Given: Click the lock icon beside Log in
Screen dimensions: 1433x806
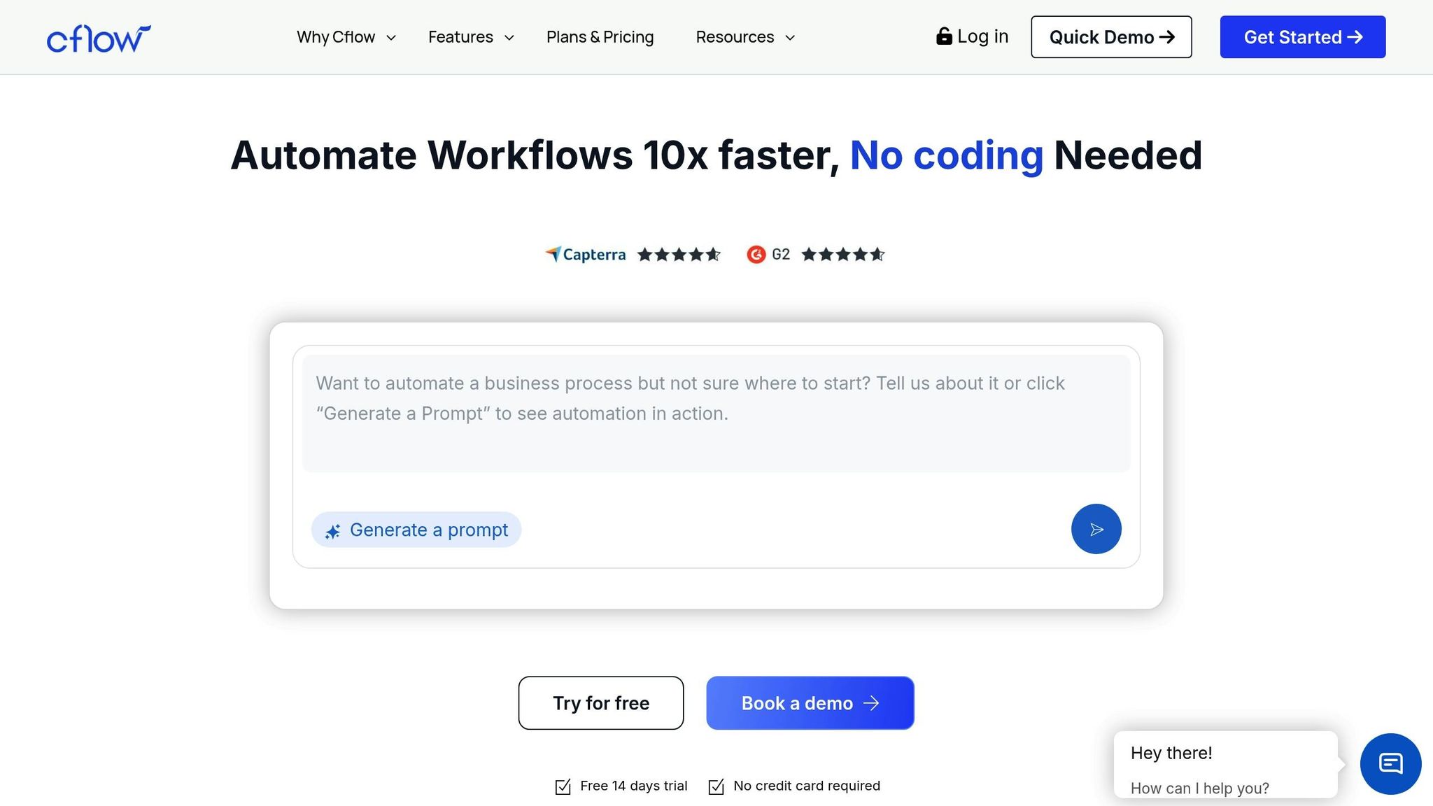Looking at the screenshot, I should pyautogui.click(x=944, y=36).
